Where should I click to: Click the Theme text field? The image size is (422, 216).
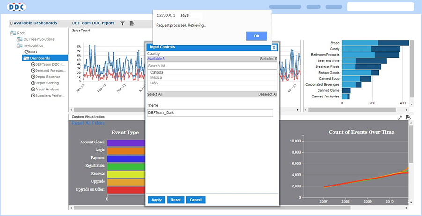(209, 113)
